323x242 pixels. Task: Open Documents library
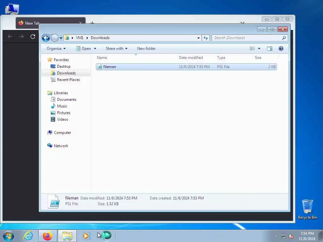tap(67, 99)
